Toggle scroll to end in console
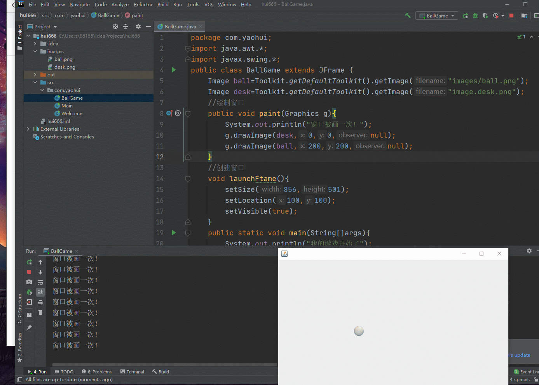 [x=40, y=292]
